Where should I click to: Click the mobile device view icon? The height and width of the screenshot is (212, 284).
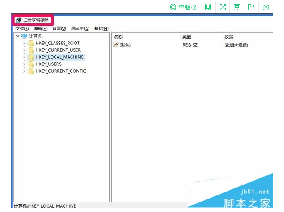tap(208, 7)
